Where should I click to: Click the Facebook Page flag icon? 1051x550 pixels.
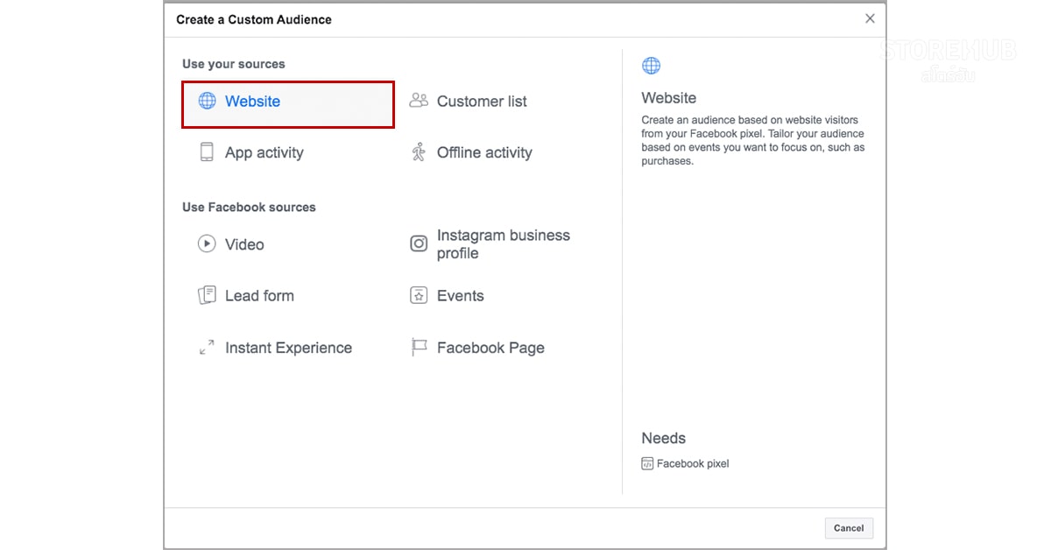(419, 348)
